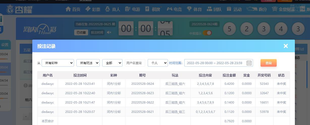This screenshot has height=125, width=310.
Task: Open the 电竞 esports menu
Action: 178,9
